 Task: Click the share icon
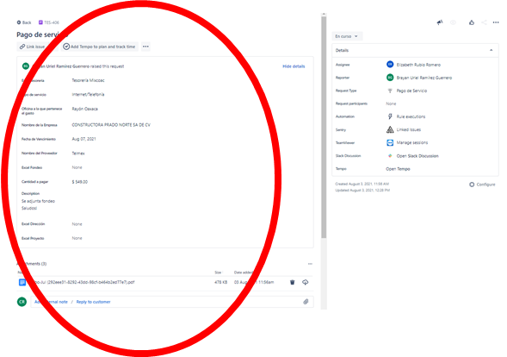coord(484,22)
